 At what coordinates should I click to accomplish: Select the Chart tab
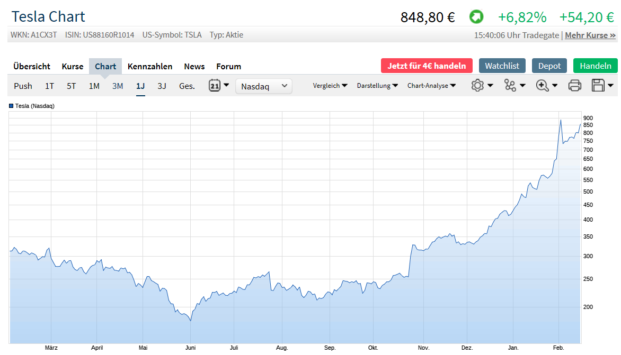point(105,67)
